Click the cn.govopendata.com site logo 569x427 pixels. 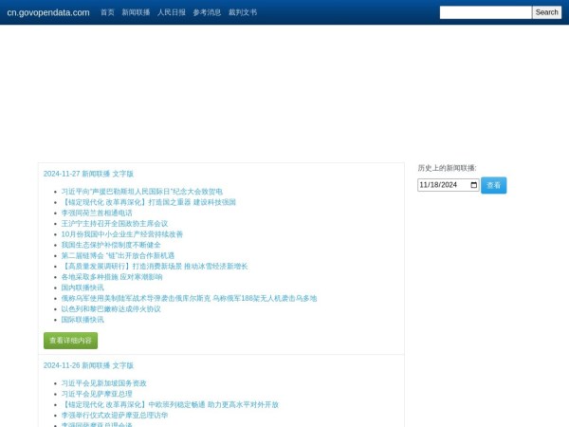tap(48, 12)
